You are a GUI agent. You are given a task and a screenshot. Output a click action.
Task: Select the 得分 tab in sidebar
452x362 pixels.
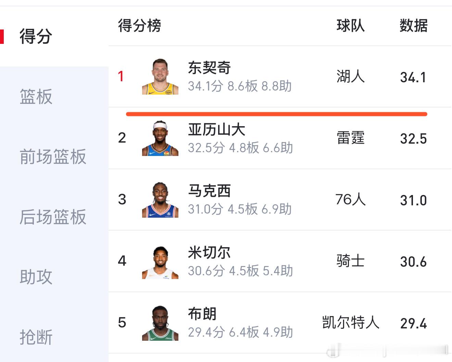pyautogui.click(x=36, y=36)
